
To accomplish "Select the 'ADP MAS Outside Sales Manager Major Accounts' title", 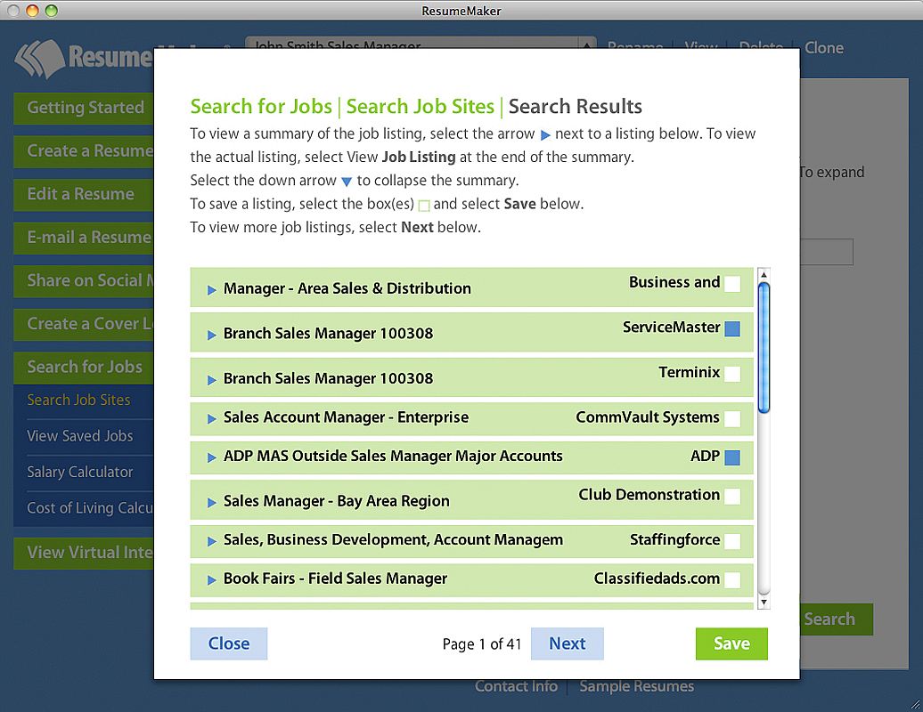I will [393, 457].
